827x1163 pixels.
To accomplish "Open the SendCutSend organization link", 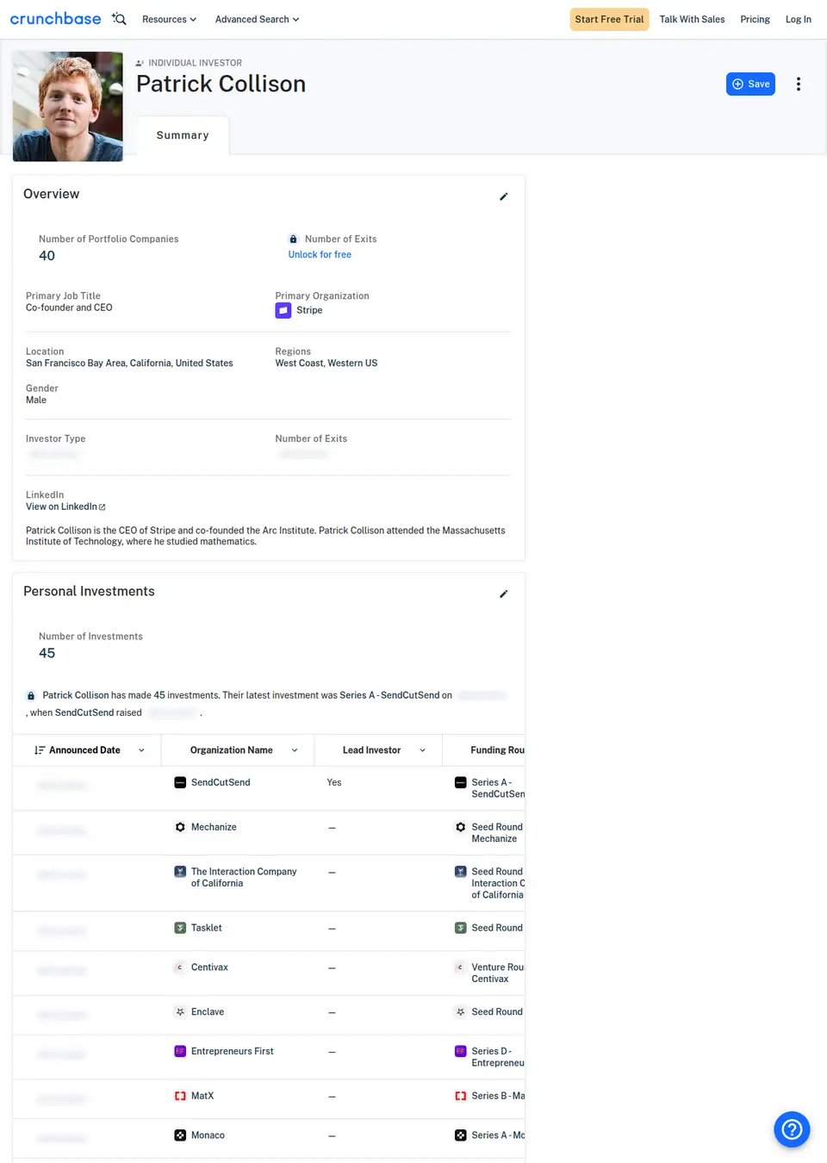I will coord(221,782).
